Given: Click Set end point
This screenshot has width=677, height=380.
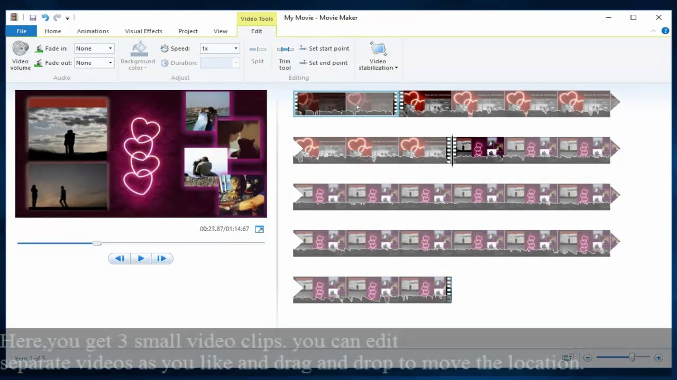Looking at the screenshot, I should pyautogui.click(x=324, y=63).
